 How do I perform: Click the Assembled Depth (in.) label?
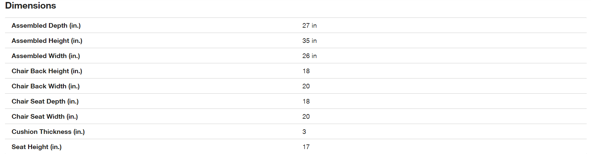pyautogui.click(x=46, y=25)
